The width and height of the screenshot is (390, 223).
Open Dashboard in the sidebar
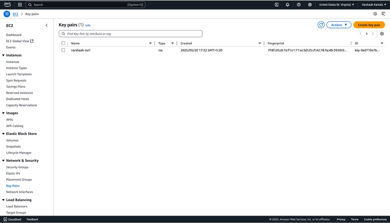click(x=14, y=35)
